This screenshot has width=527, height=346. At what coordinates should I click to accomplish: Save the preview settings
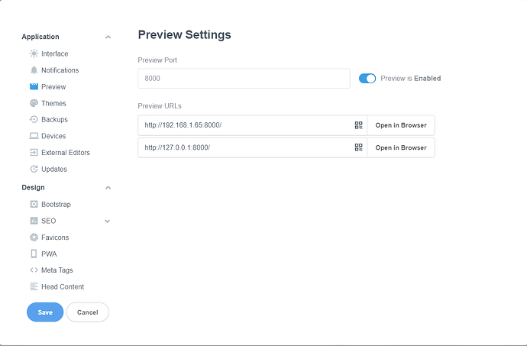coord(45,312)
